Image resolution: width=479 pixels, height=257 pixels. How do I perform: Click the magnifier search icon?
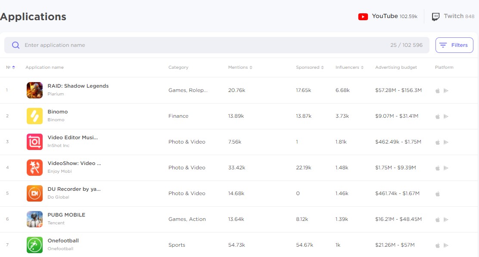pos(16,45)
